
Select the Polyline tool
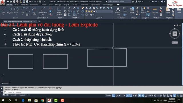9,10
